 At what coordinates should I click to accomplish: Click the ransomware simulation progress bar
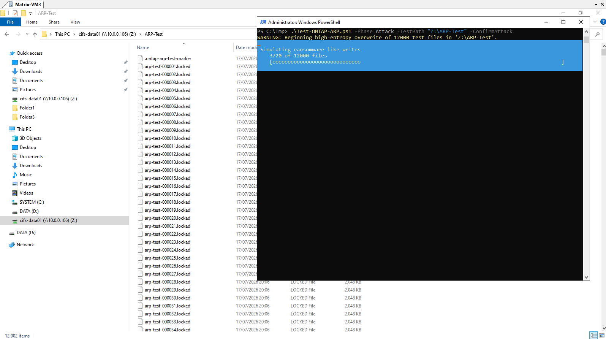coord(417,62)
